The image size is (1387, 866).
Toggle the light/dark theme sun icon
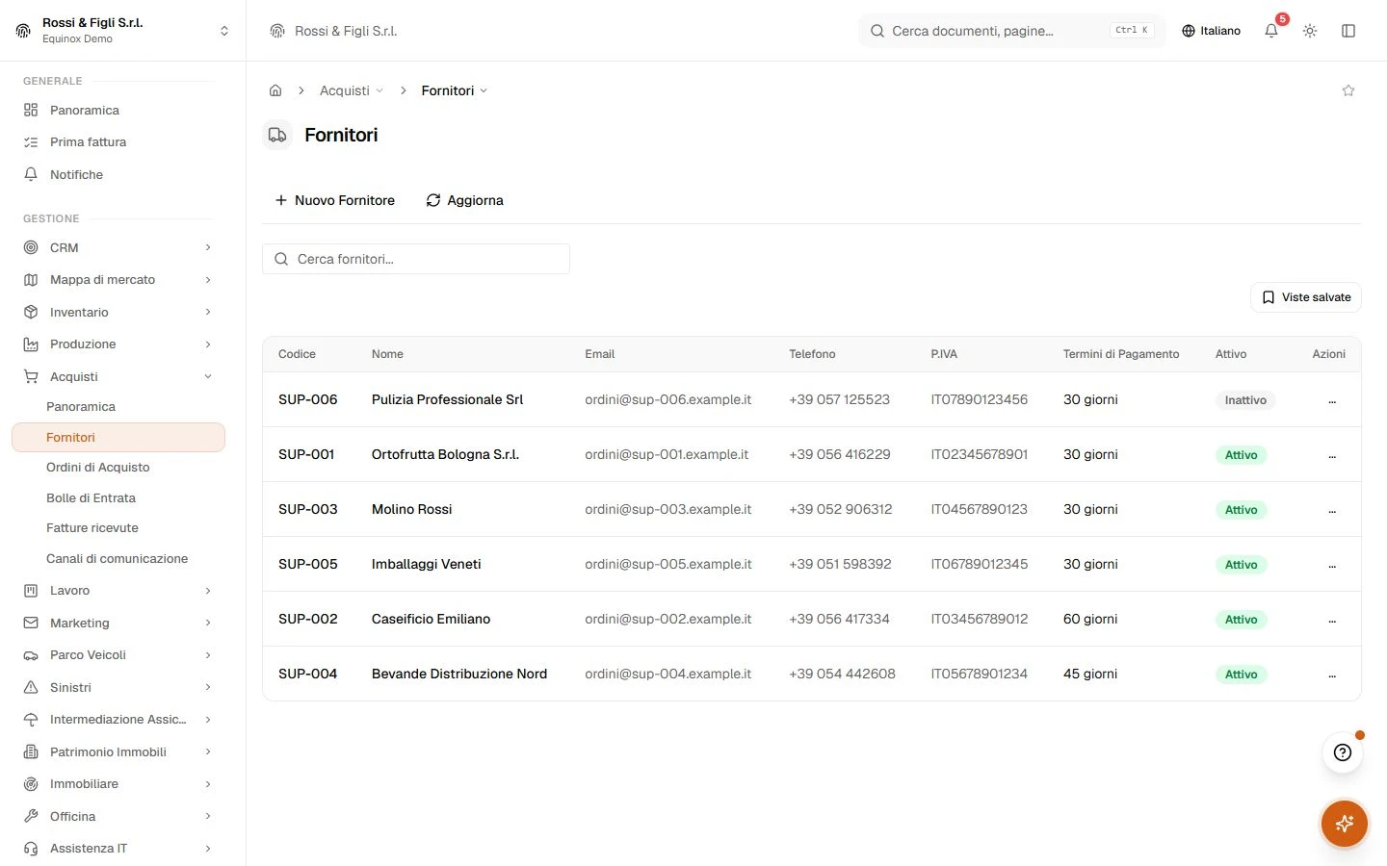tap(1310, 31)
